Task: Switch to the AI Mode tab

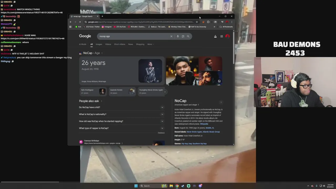Action: click(82, 44)
